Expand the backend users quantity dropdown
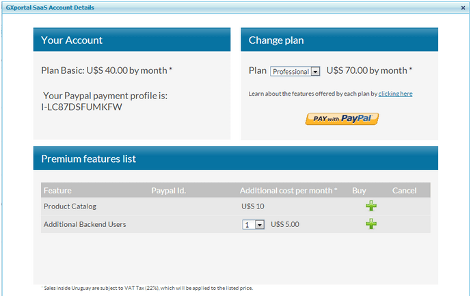Screen dimensions: 471x296 coord(254,224)
